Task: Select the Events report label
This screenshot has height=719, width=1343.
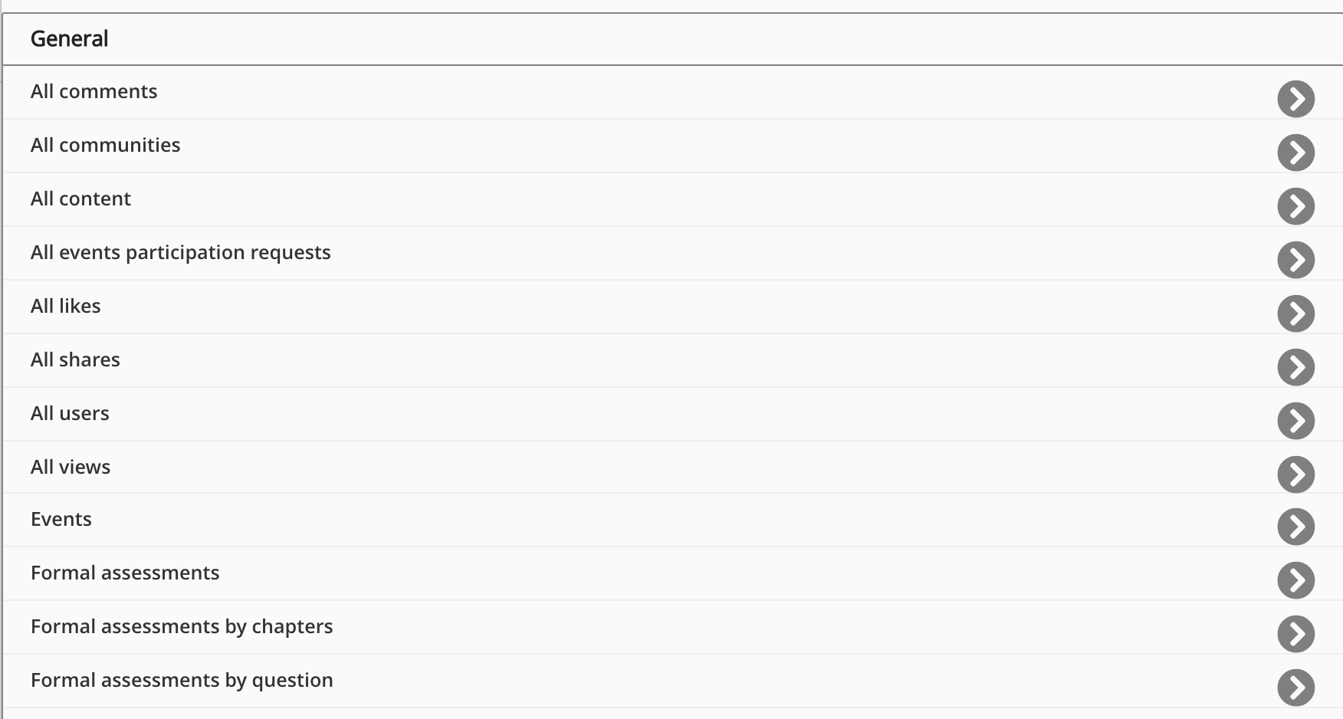Action: click(x=61, y=520)
